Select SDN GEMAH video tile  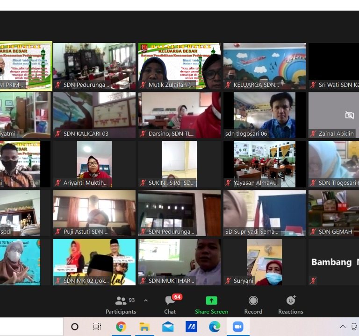tap(334, 213)
